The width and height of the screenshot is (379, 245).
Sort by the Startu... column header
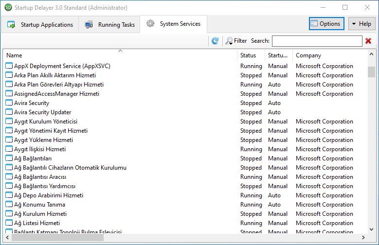pyautogui.click(x=279, y=55)
